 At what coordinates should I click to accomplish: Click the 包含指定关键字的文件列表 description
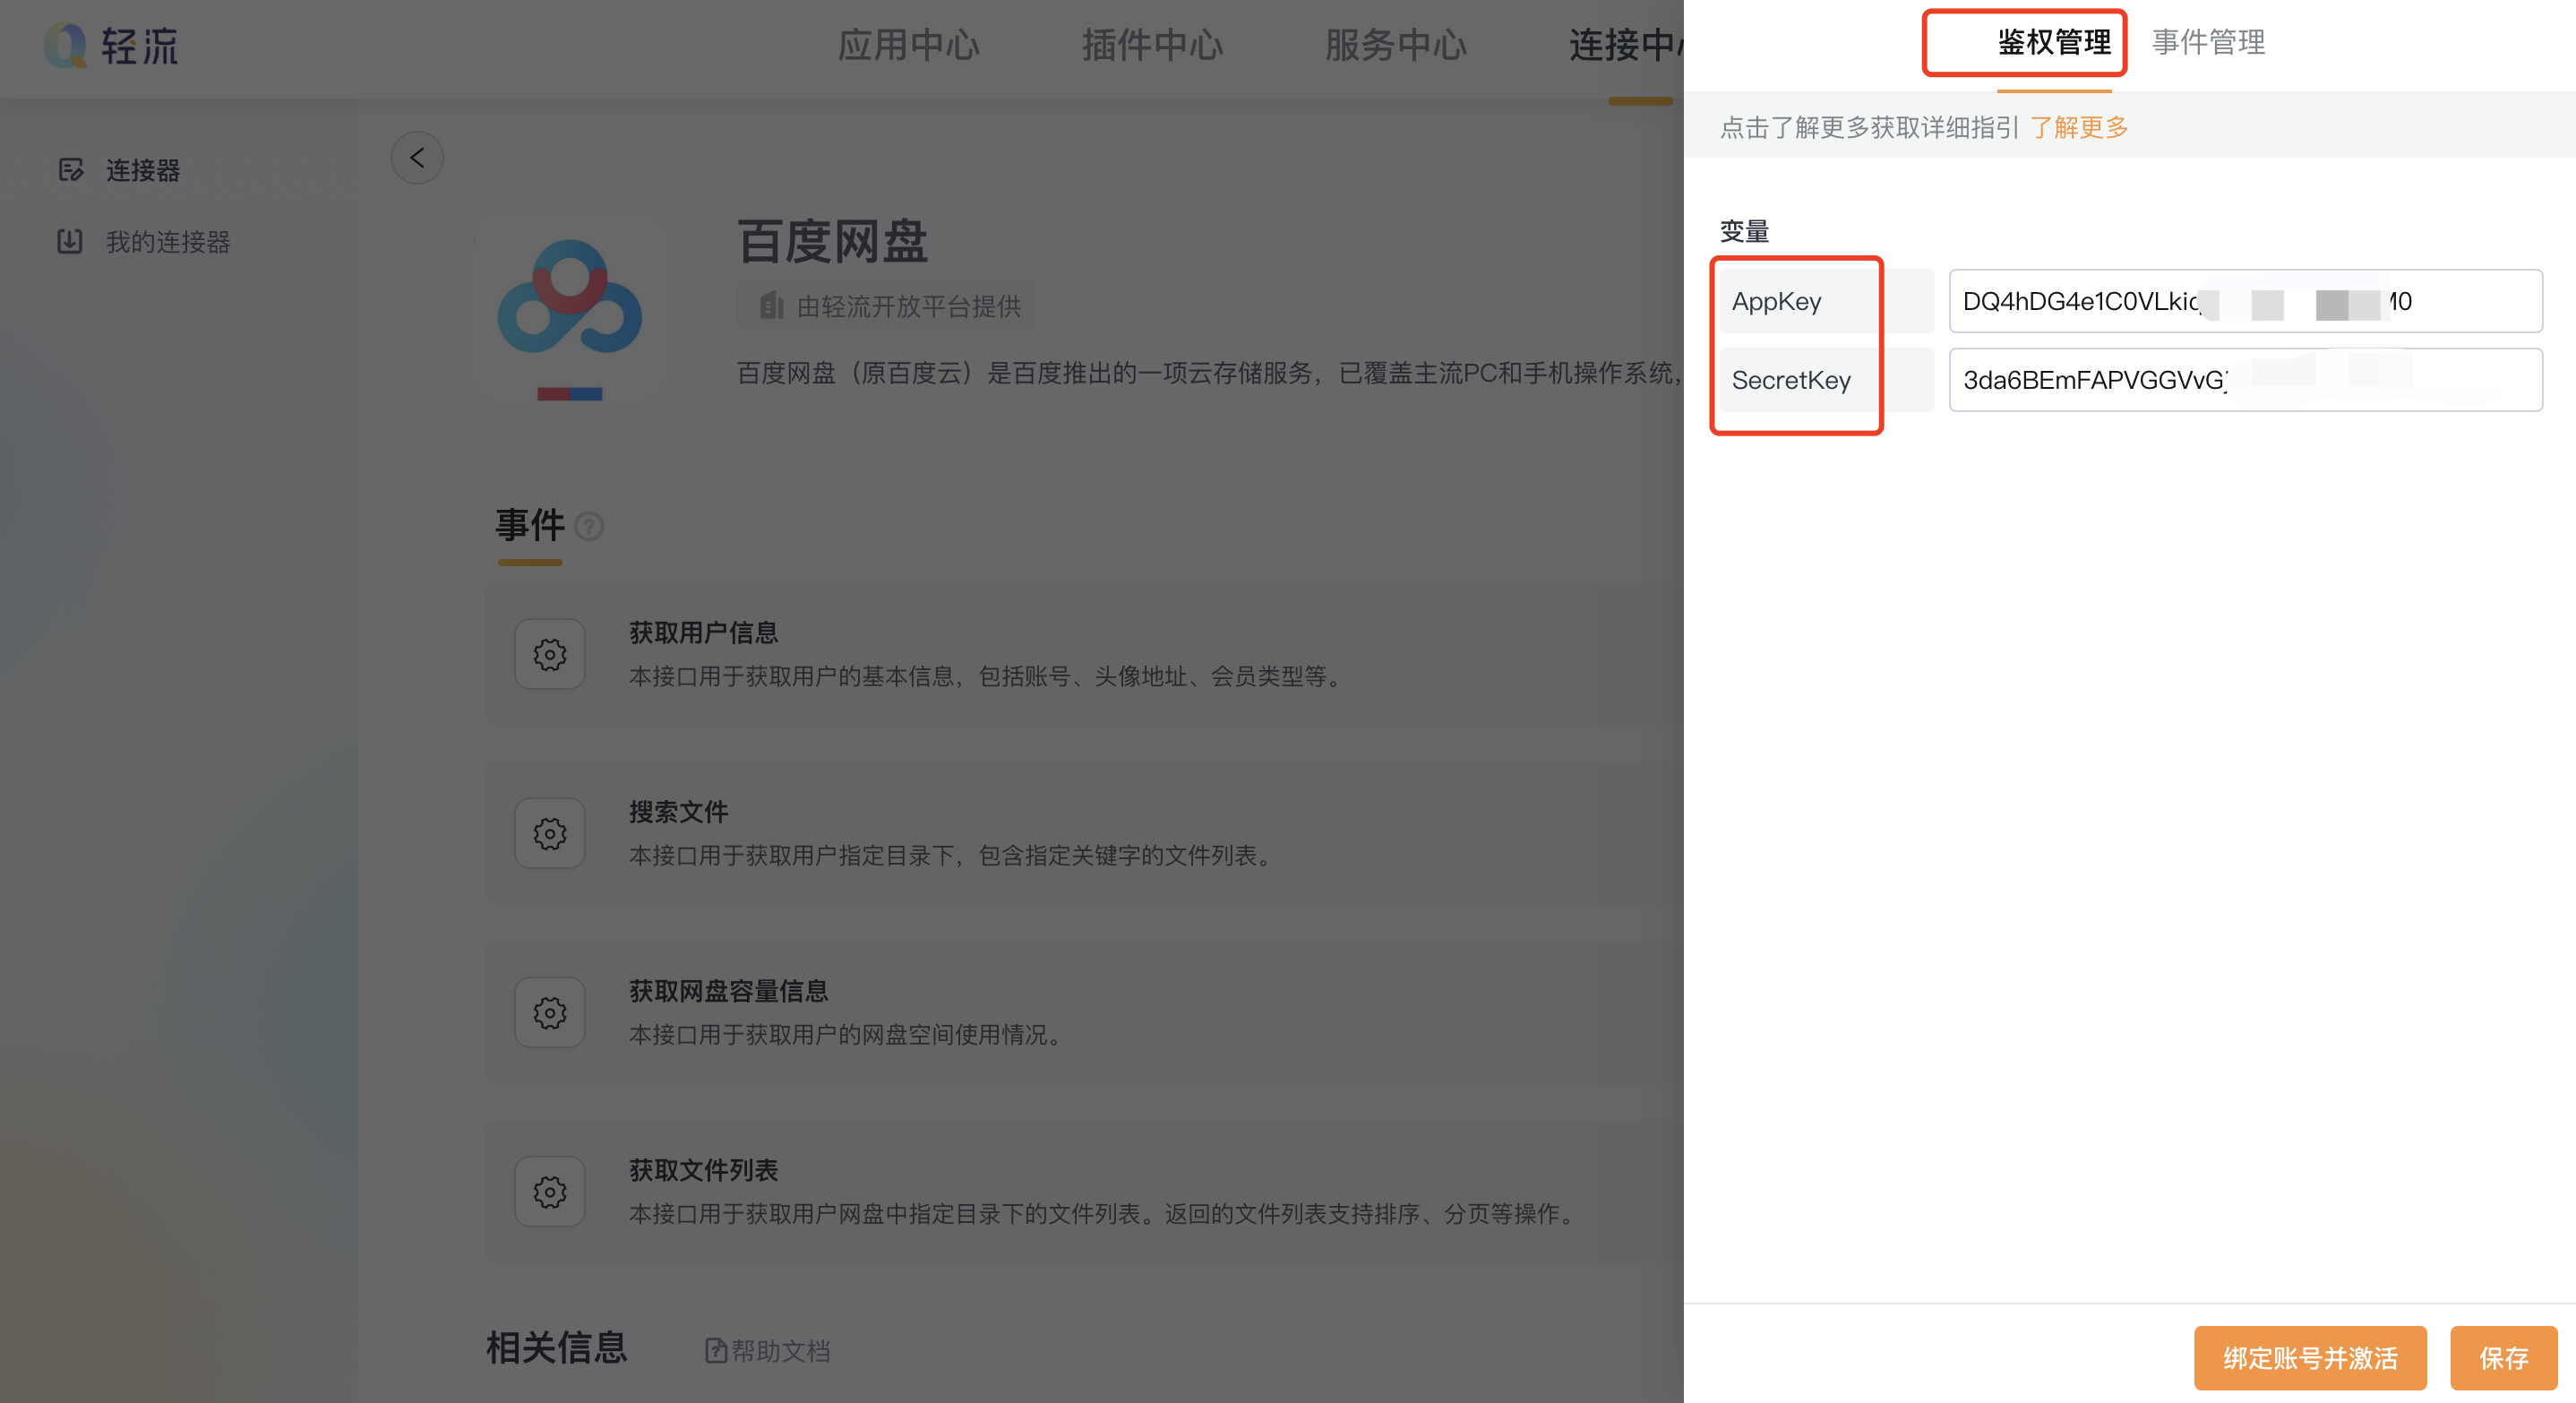point(1125,856)
